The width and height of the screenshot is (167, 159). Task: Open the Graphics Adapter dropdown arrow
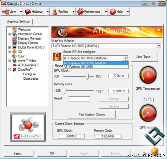[x=159, y=46]
